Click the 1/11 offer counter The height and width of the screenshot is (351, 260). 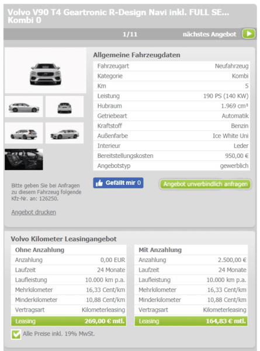point(130,35)
